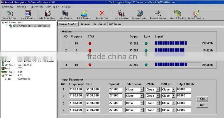224x118 pixels.
Task: Click the HW Ver. chip icon
Action: click(x=3, y=72)
